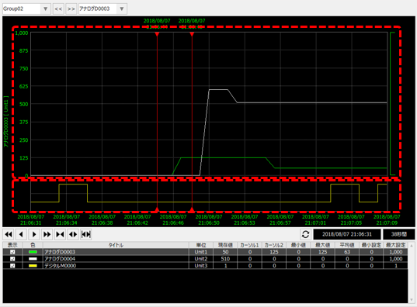Click the << previous group button

pos(58,9)
